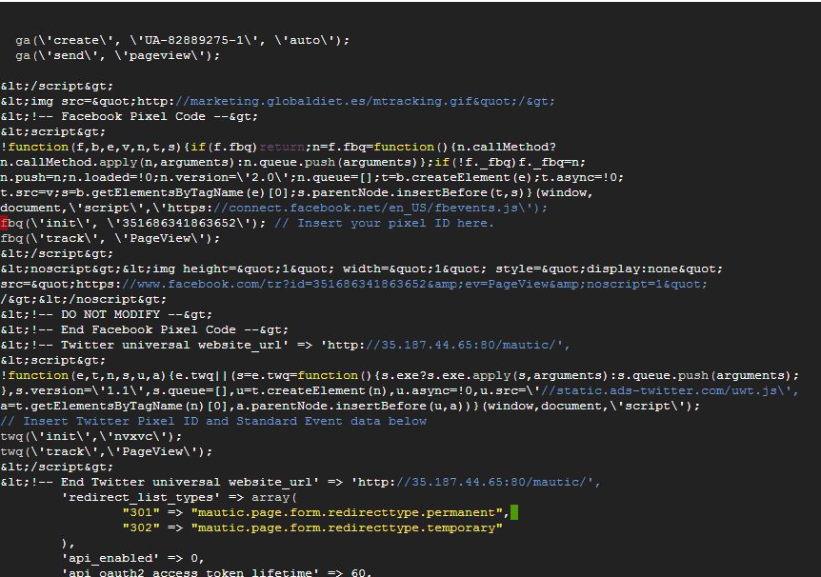Click the n.callMethod.apply(n,arguments) line
This screenshot has width=821, height=577.
click(x=292, y=162)
